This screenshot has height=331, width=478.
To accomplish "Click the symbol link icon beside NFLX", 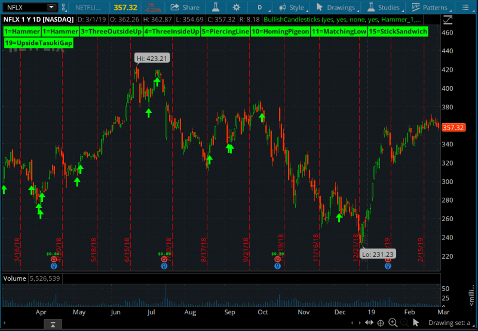I will 64,7.
